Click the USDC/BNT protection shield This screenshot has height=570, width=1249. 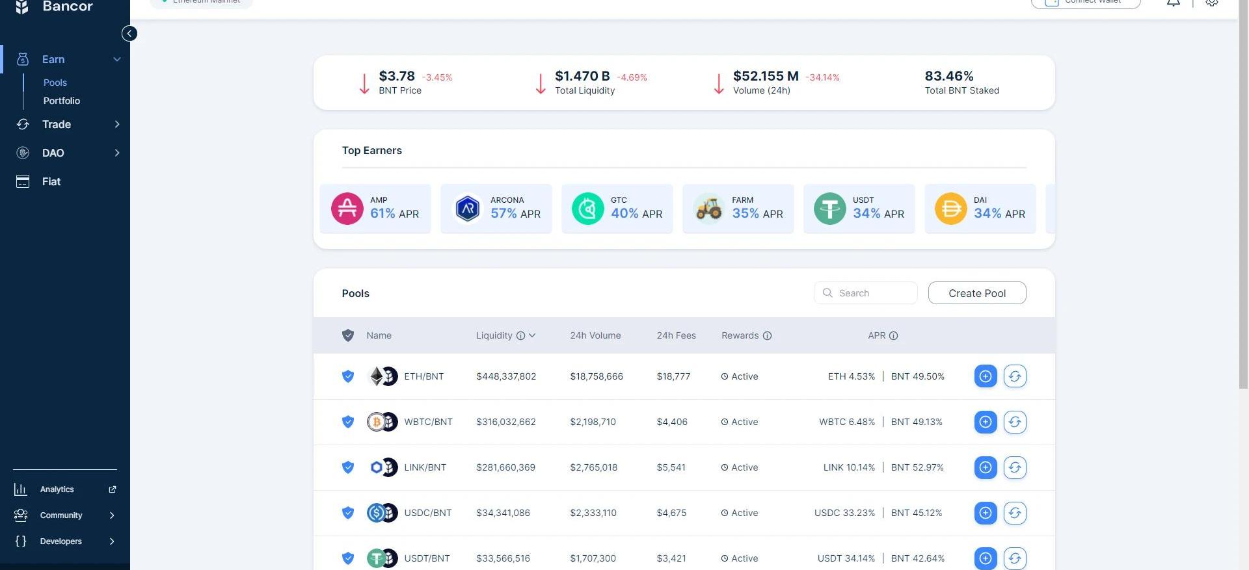pyautogui.click(x=348, y=513)
